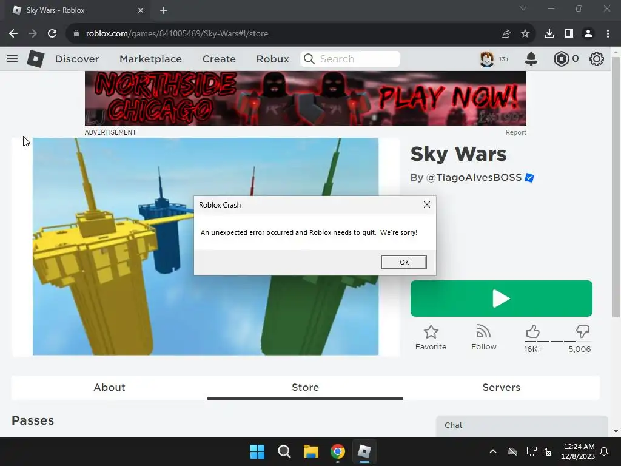This screenshot has width=621, height=466.
Task: Open Chrome three-dot menu
Action: [x=608, y=34]
